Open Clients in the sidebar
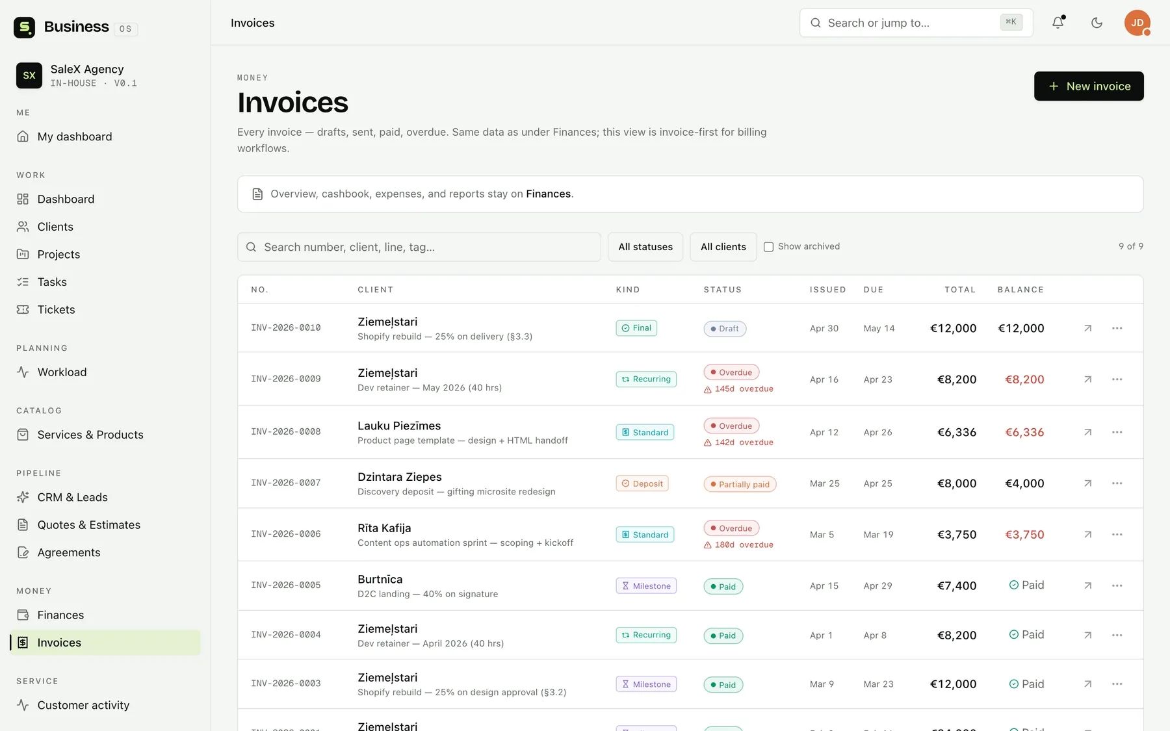This screenshot has width=1170, height=731. (x=105, y=227)
